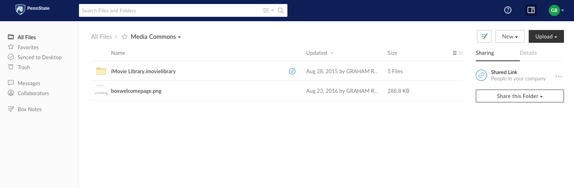The width and height of the screenshot is (574, 188).
Task: Switch to the Details tab
Action: [528, 53]
